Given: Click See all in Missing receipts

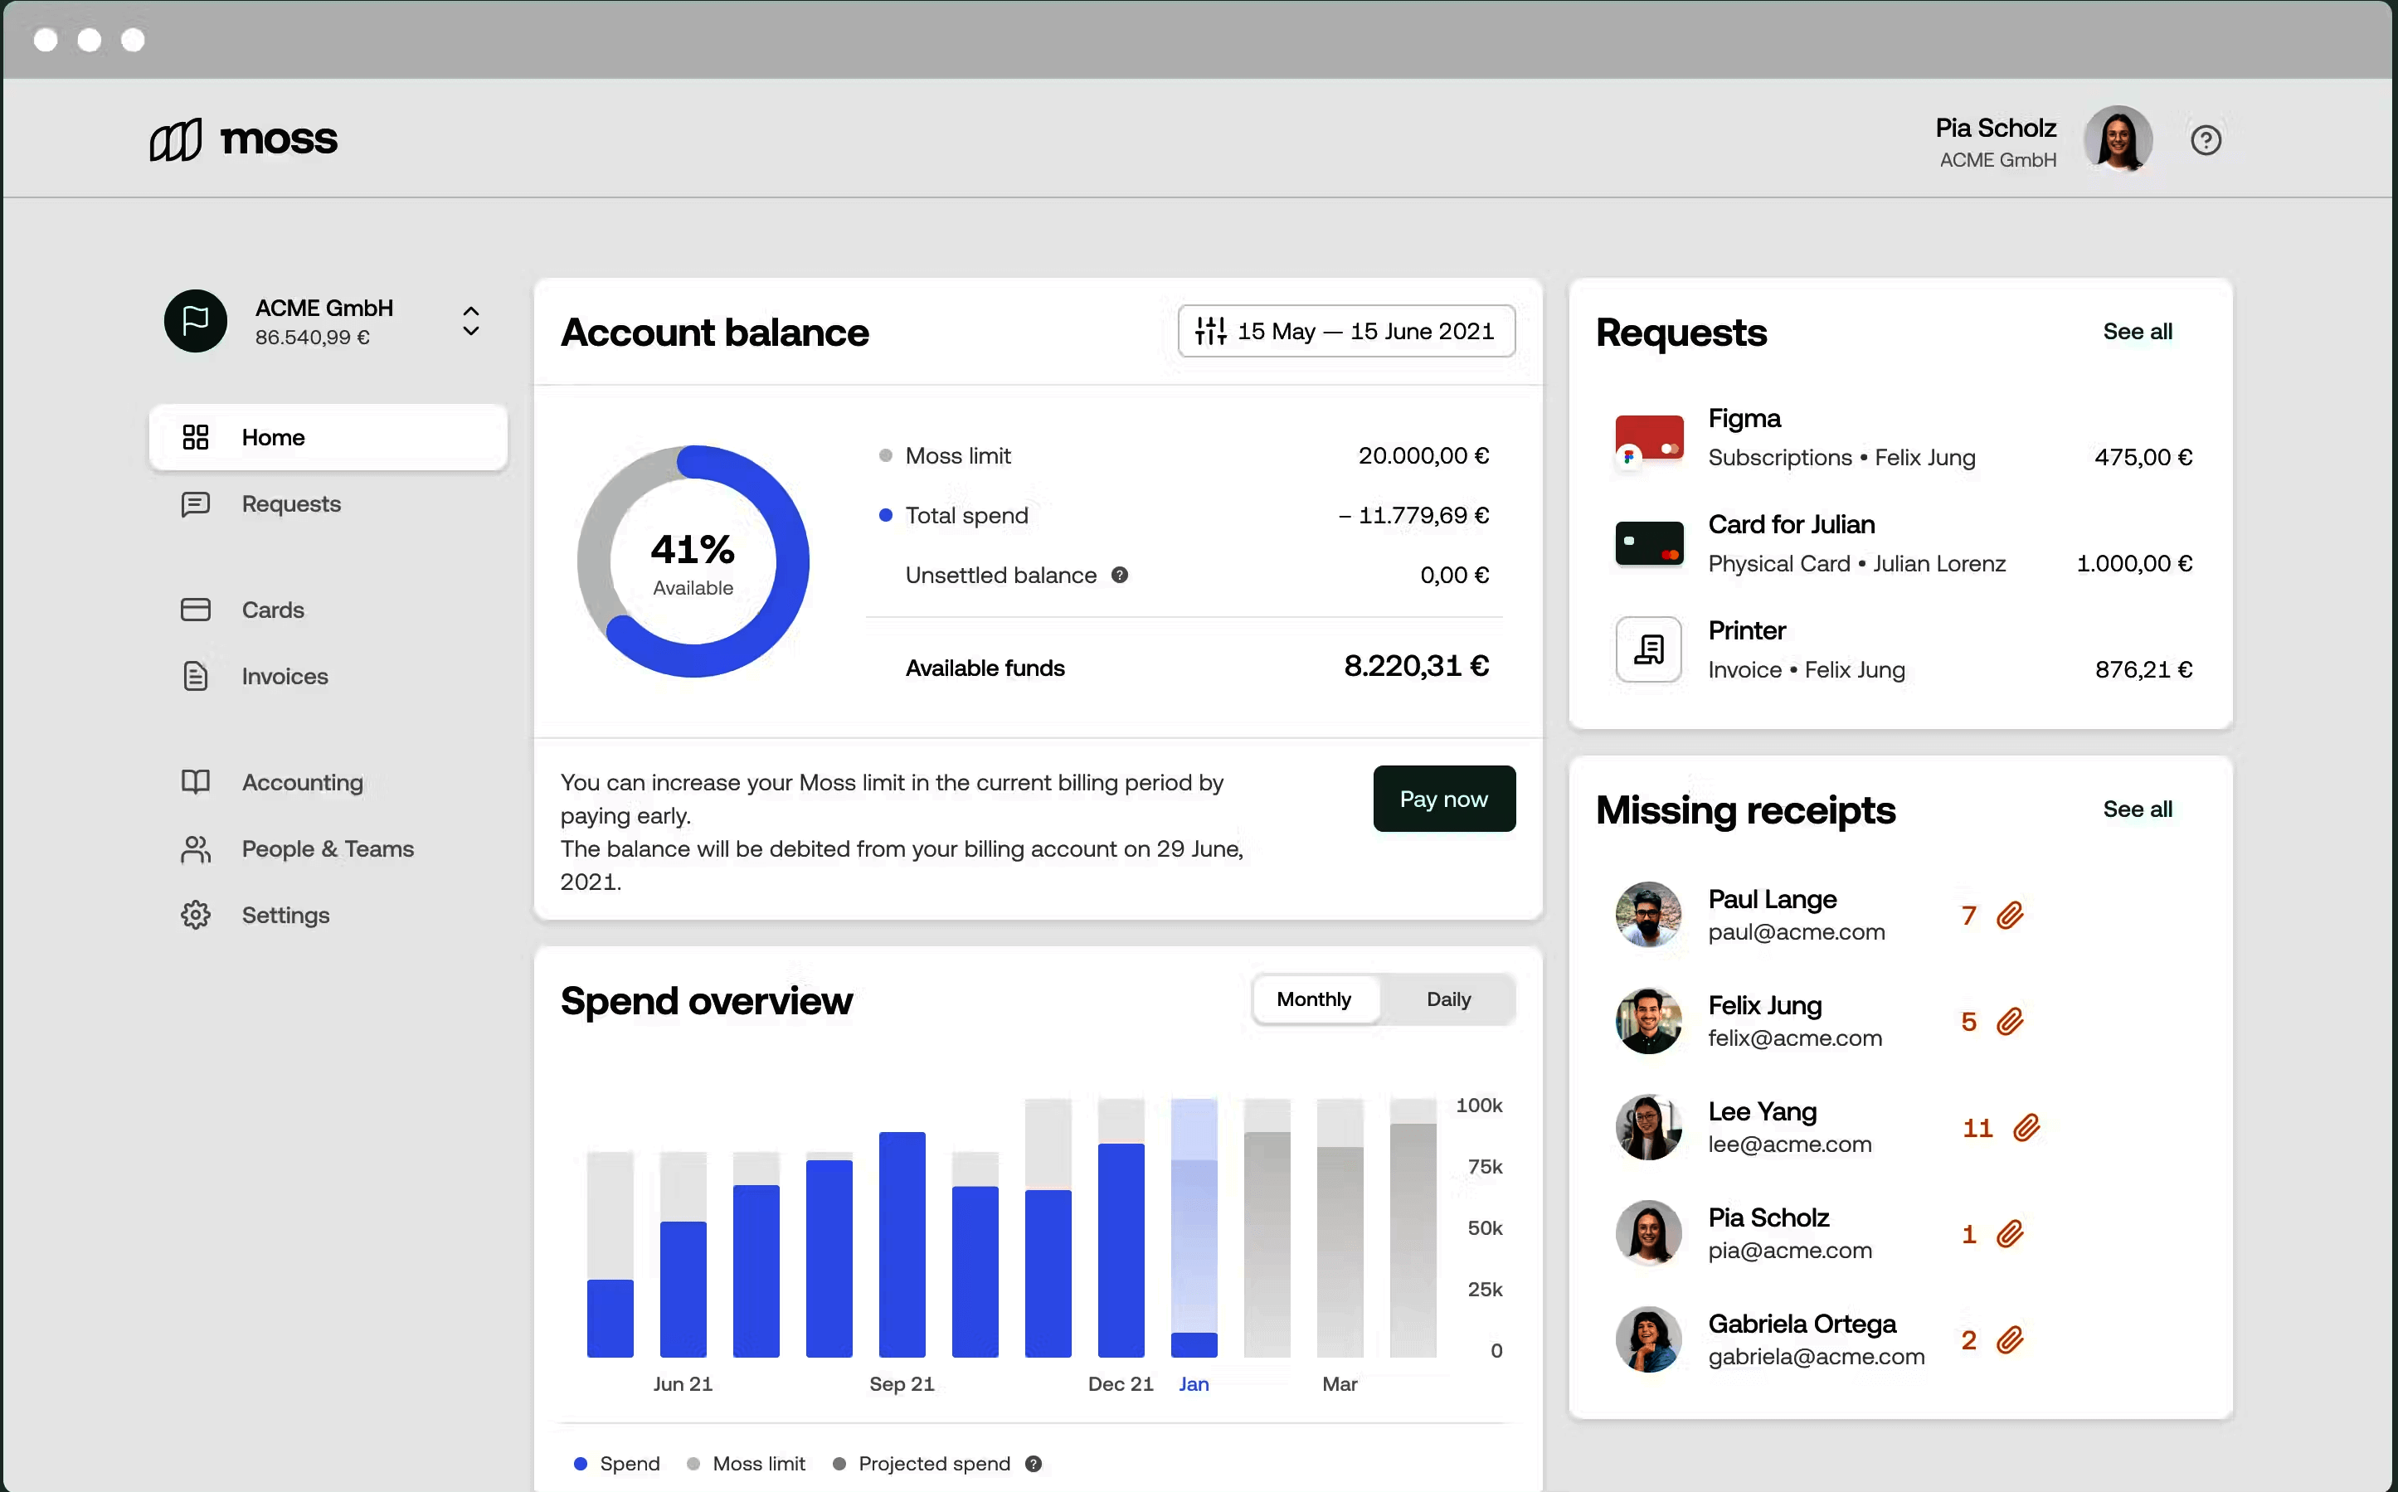Looking at the screenshot, I should point(2137,809).
